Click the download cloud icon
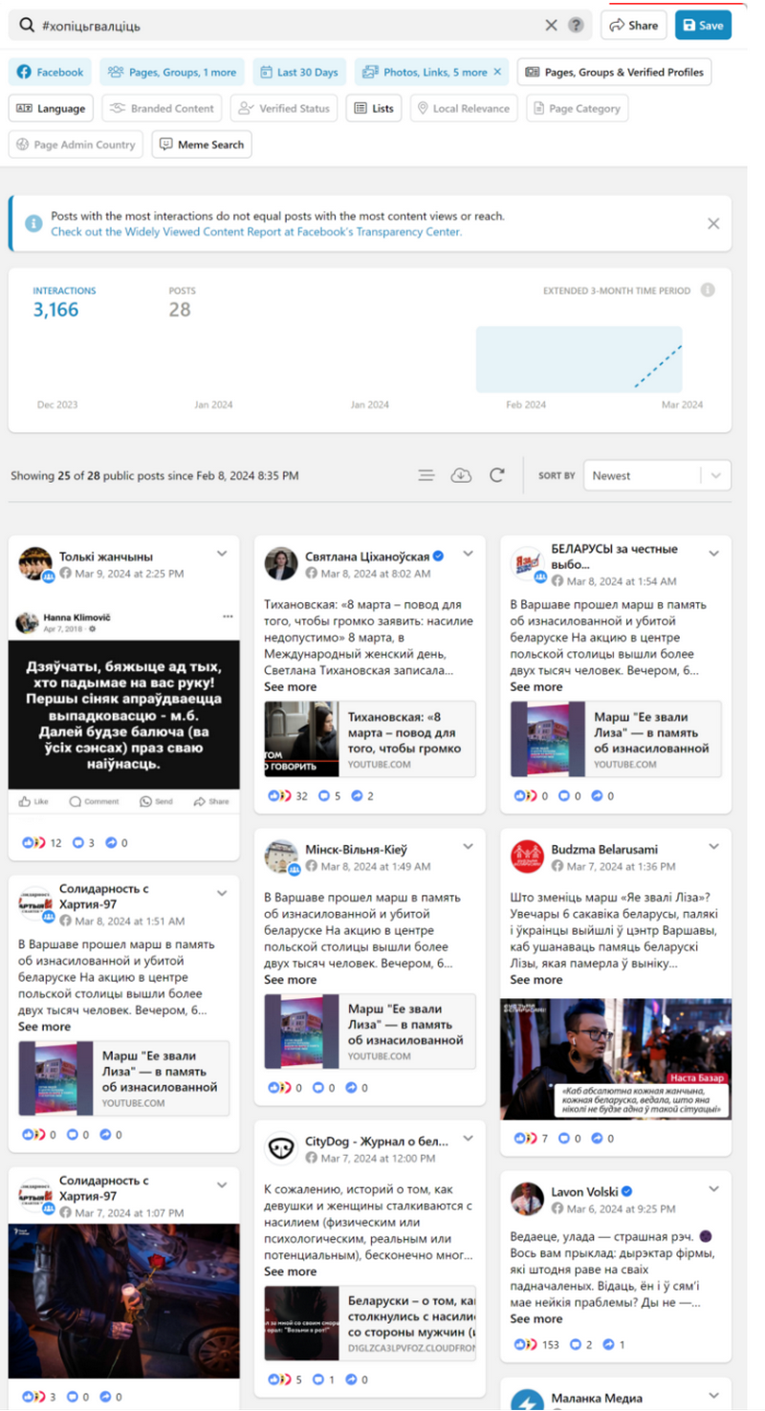This screenshot has height=1411, width=765. [461, 475]
